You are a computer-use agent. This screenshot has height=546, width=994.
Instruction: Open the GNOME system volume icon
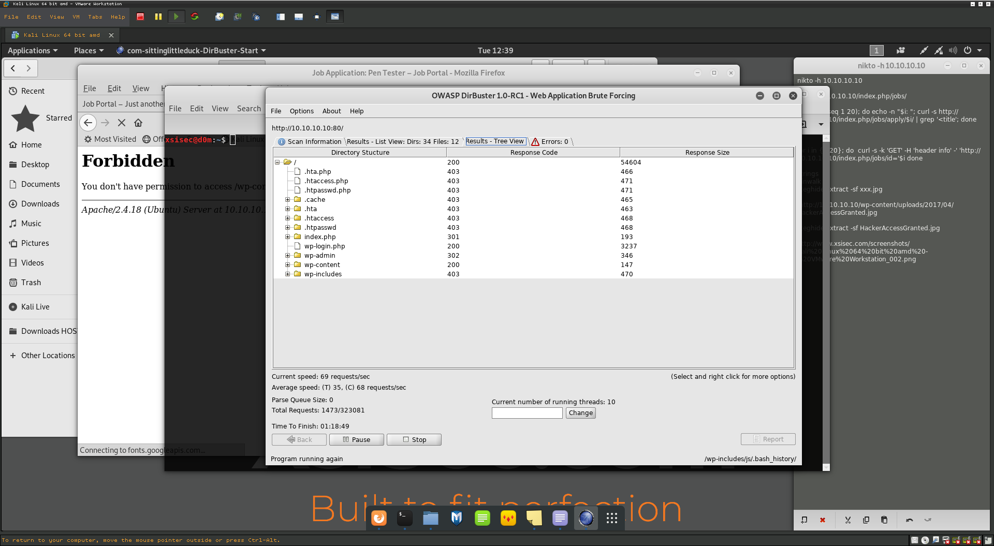coord(953,50)
